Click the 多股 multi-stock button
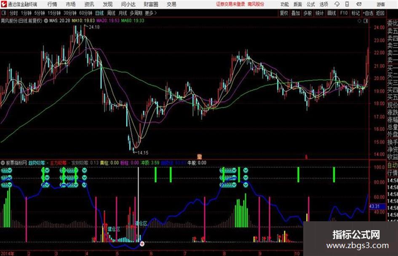The width and height of the screenshot is (398, 256). coord(307,13)
